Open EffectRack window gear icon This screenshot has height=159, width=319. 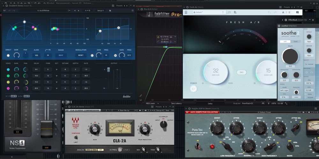tap(286, 20)
